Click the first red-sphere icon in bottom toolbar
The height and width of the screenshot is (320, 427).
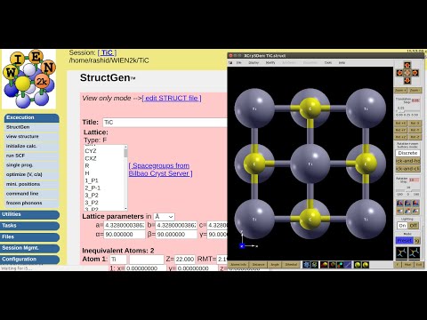[x=324, y=264]
